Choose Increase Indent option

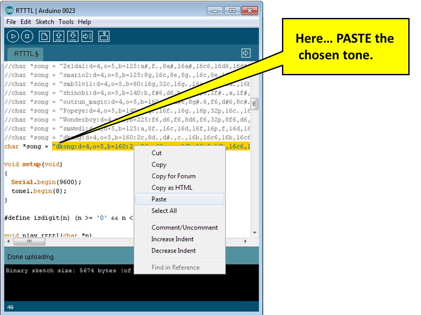[x=180, y=239]
